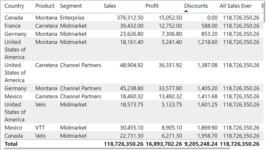The image size is (266, 150).
Task: Select Midmarket segment in VTT row
Action: tap(73, 128)
